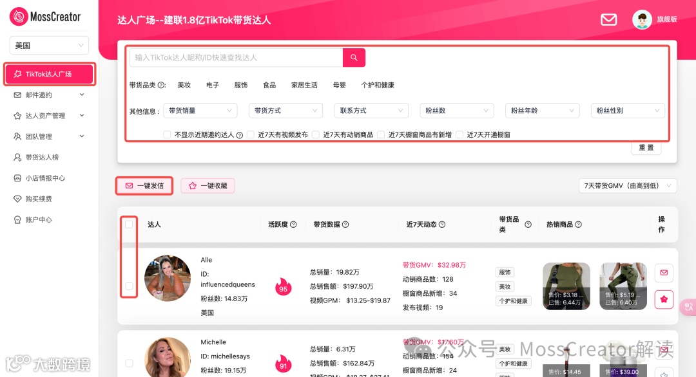The height and width of the screenshot is (377, 696).
Task: Click activity flame score 95 for Alle
Action: [283, 287]
